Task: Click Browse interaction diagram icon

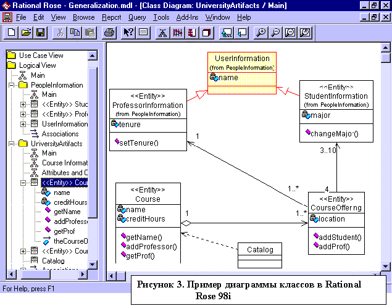Action: [x=178, y=33]
